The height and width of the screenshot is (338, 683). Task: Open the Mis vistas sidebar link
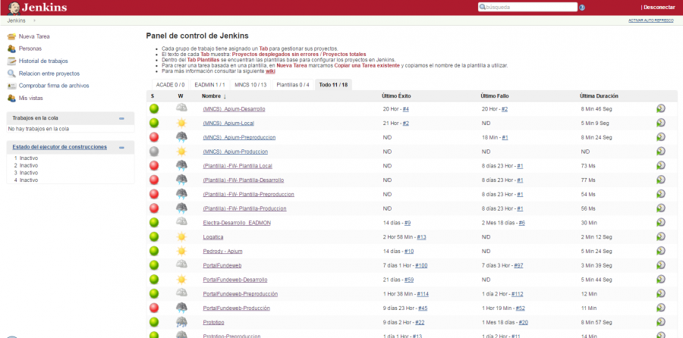[x=31, y=99]
